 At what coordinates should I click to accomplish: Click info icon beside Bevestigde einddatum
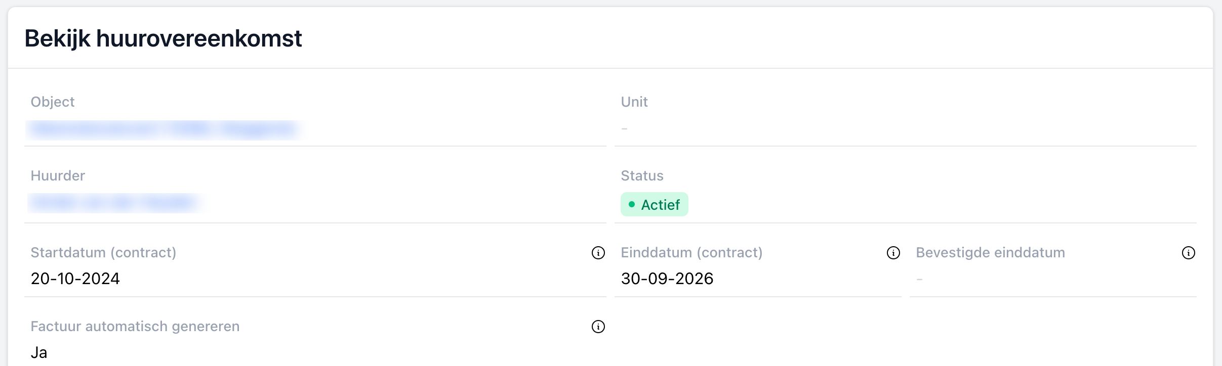1188,253
